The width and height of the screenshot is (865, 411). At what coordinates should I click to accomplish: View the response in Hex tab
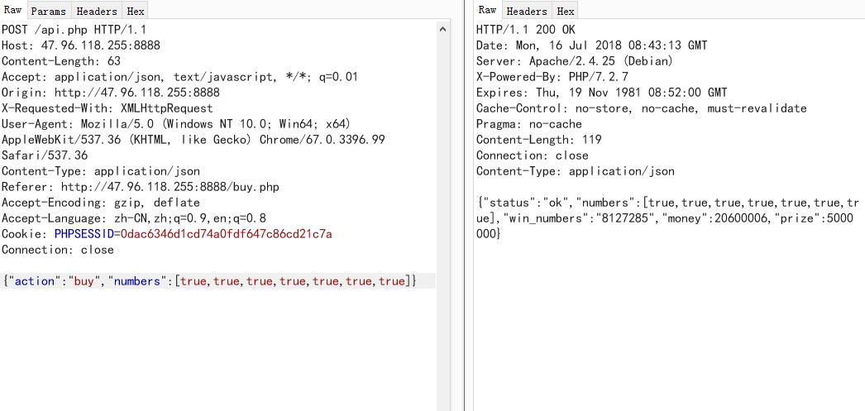566,11
